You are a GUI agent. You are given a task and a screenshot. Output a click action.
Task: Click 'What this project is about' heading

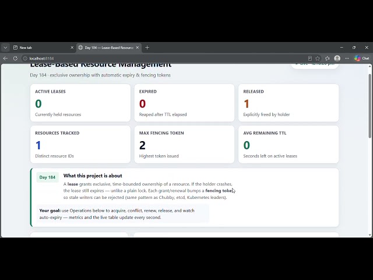(x=93, y=176)
